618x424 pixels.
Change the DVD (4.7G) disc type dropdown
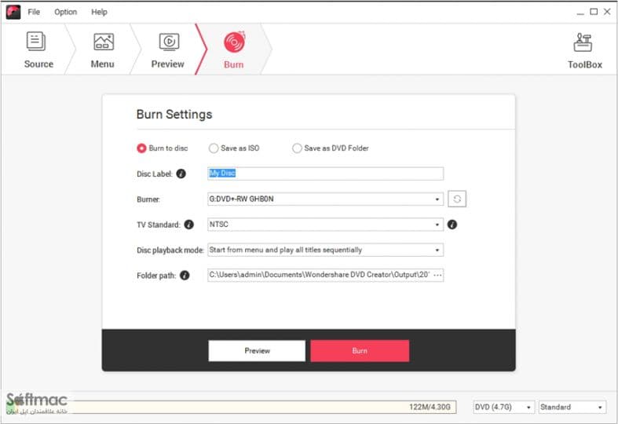[x=503, y=407]
